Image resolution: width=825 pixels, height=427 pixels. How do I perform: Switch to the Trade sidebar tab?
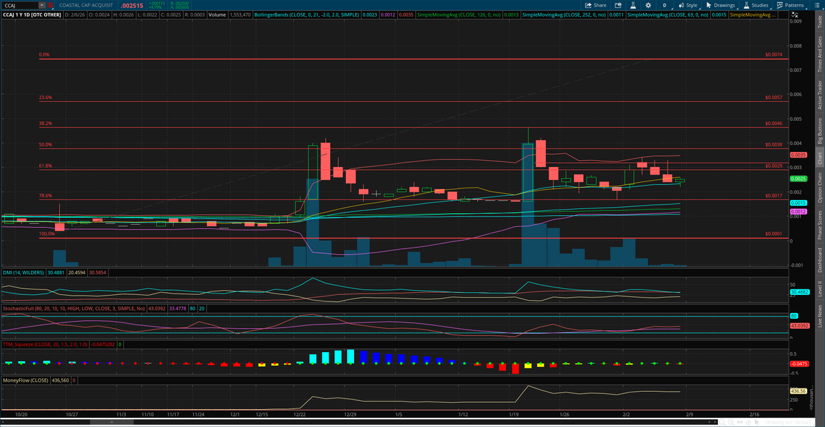[x=819, y=23]
